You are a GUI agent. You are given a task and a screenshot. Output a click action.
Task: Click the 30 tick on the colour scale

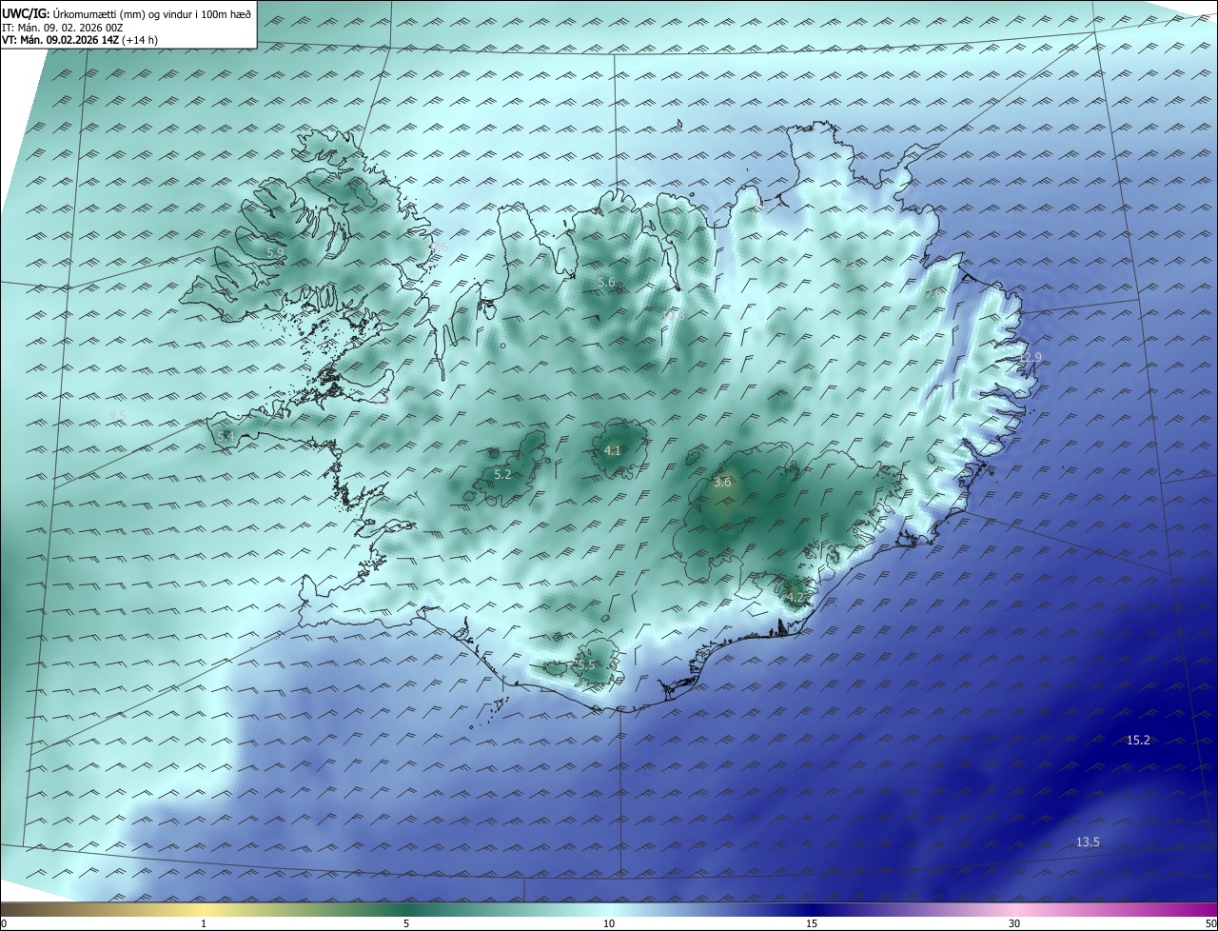[1014, 923]
